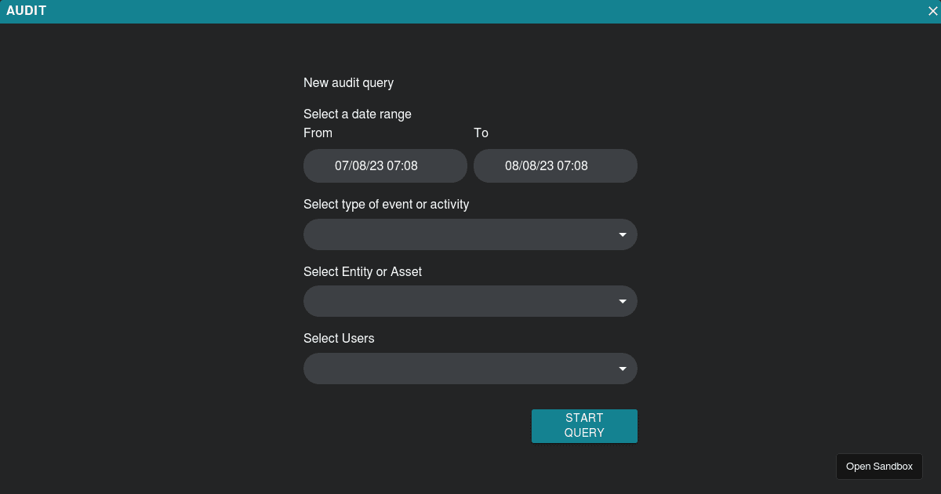Click the arrow in the event type dropdown
Viewport: 941px width, 494px height.
click(623, 234)
